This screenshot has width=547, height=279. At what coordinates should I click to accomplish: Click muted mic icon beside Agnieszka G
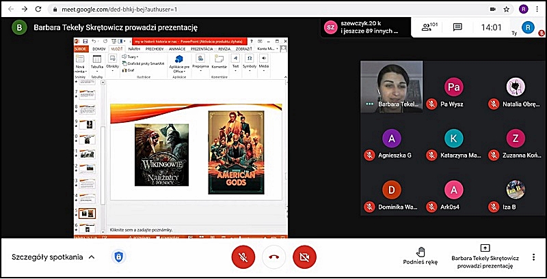pos(369,155)
